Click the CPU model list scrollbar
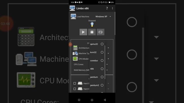 coord(105,62)
